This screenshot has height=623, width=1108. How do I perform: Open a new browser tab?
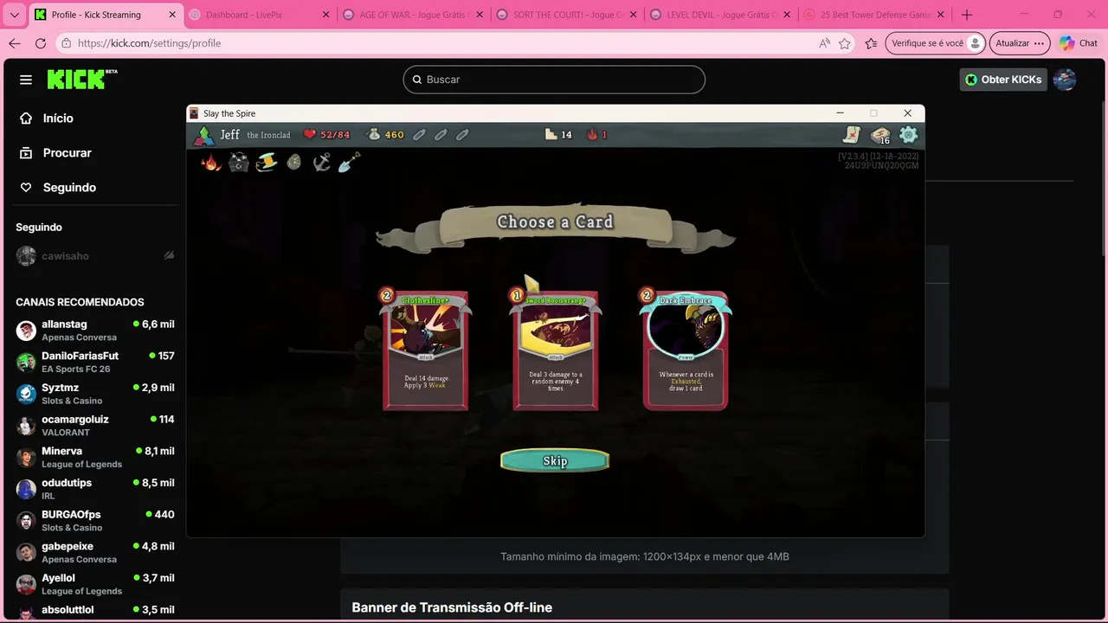[x=967, y=15]
